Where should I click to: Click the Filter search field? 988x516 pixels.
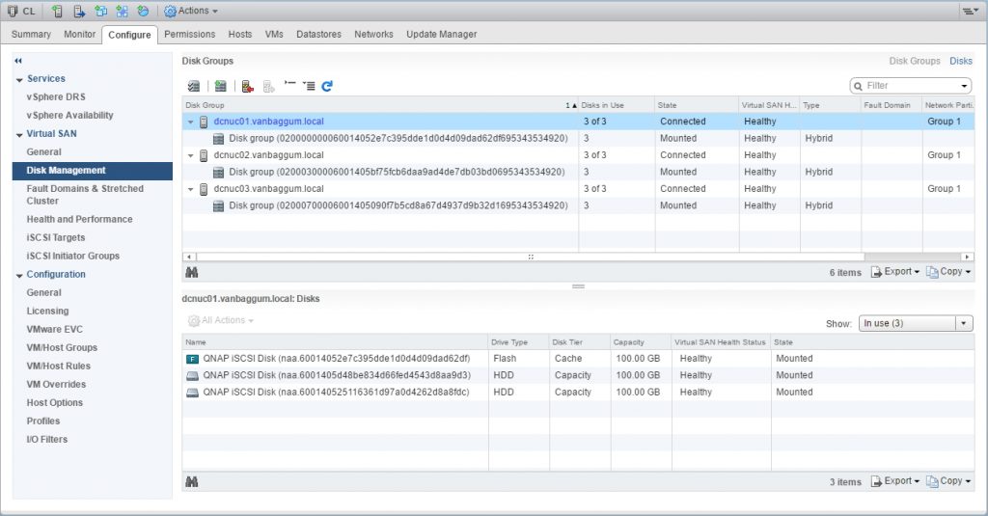pos(911,86)
